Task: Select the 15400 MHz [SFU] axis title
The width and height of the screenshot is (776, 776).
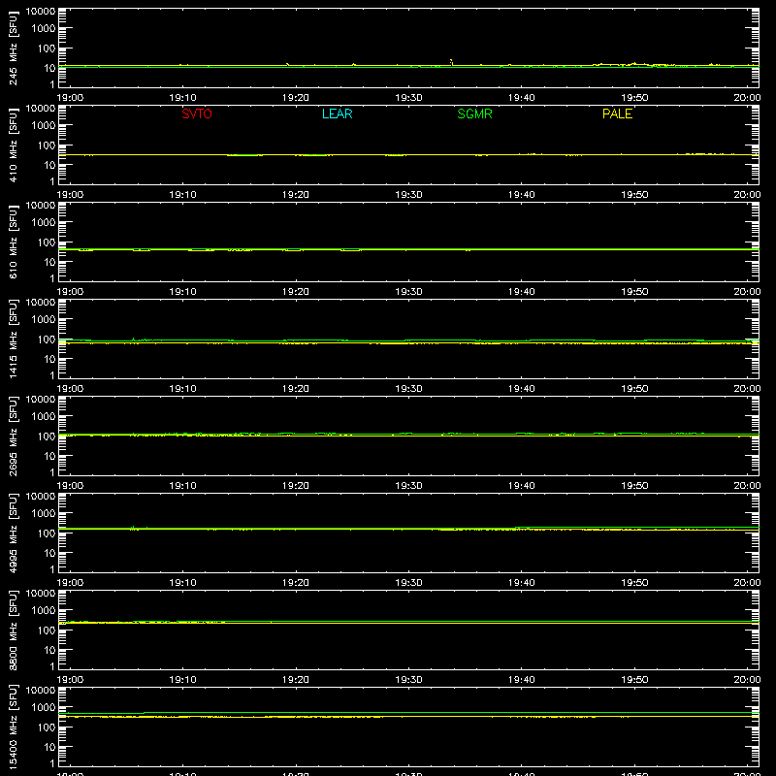Action: pos(14,727)
